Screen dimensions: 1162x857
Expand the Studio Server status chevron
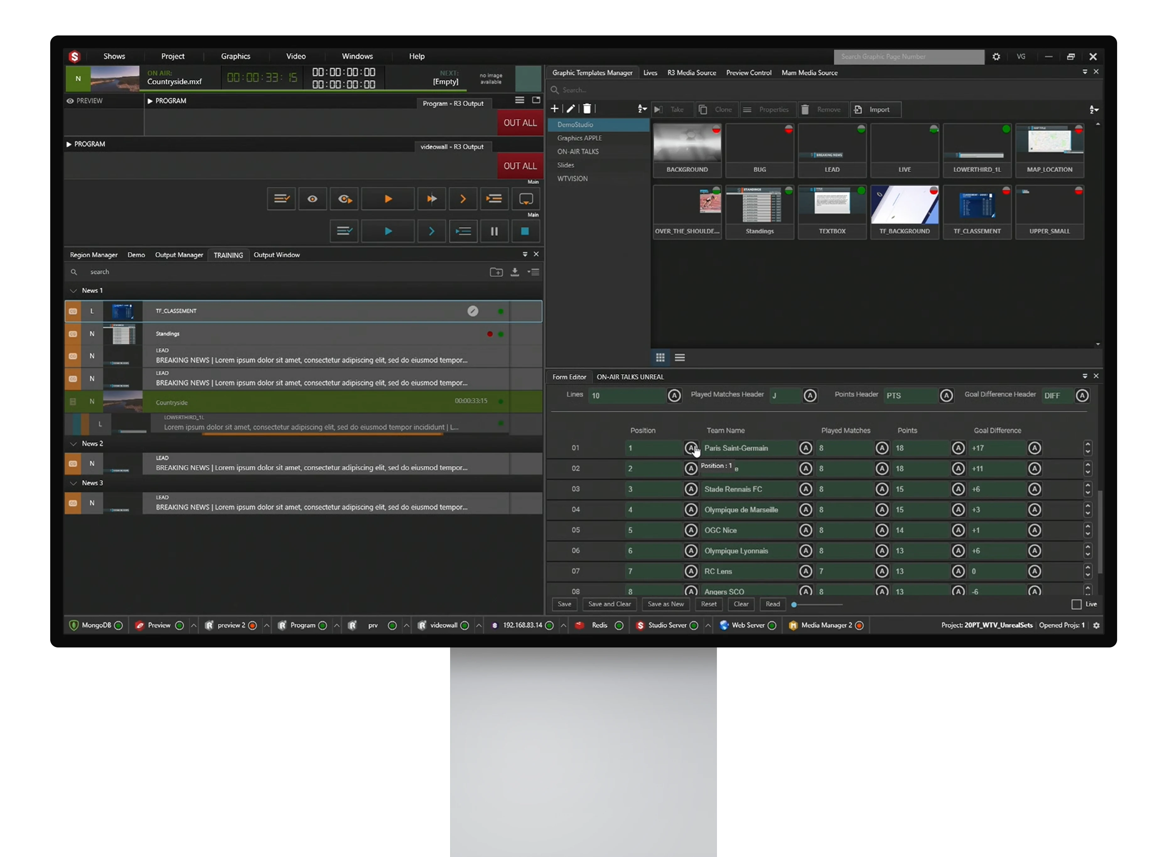(x=707, y=625)
